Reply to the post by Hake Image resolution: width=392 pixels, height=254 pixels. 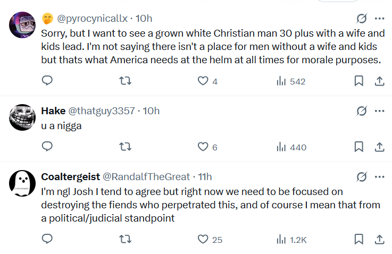pos(47,147)
